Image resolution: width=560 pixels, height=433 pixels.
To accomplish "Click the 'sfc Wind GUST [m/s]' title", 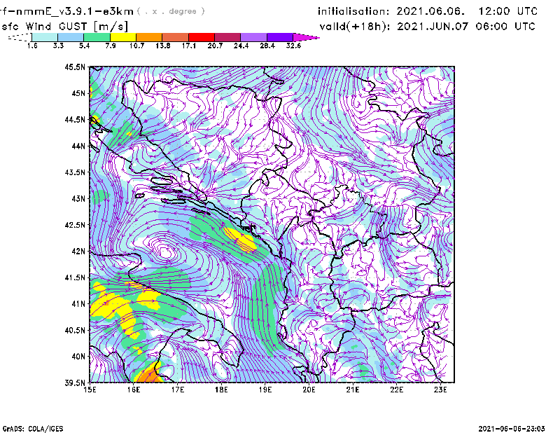I will point(64,27).
